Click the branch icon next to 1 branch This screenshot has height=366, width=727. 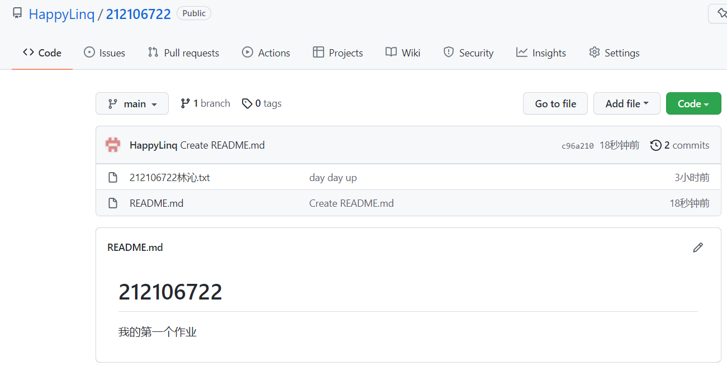185,103
